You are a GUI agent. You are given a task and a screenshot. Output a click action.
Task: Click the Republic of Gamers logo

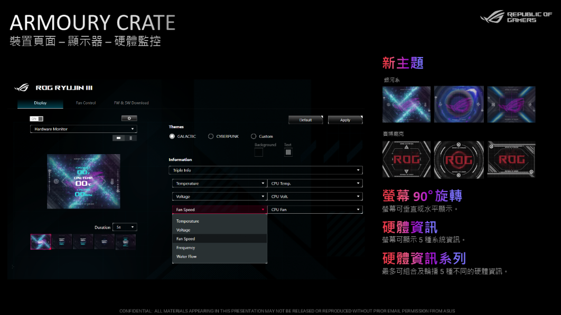[x=516, y=17]
